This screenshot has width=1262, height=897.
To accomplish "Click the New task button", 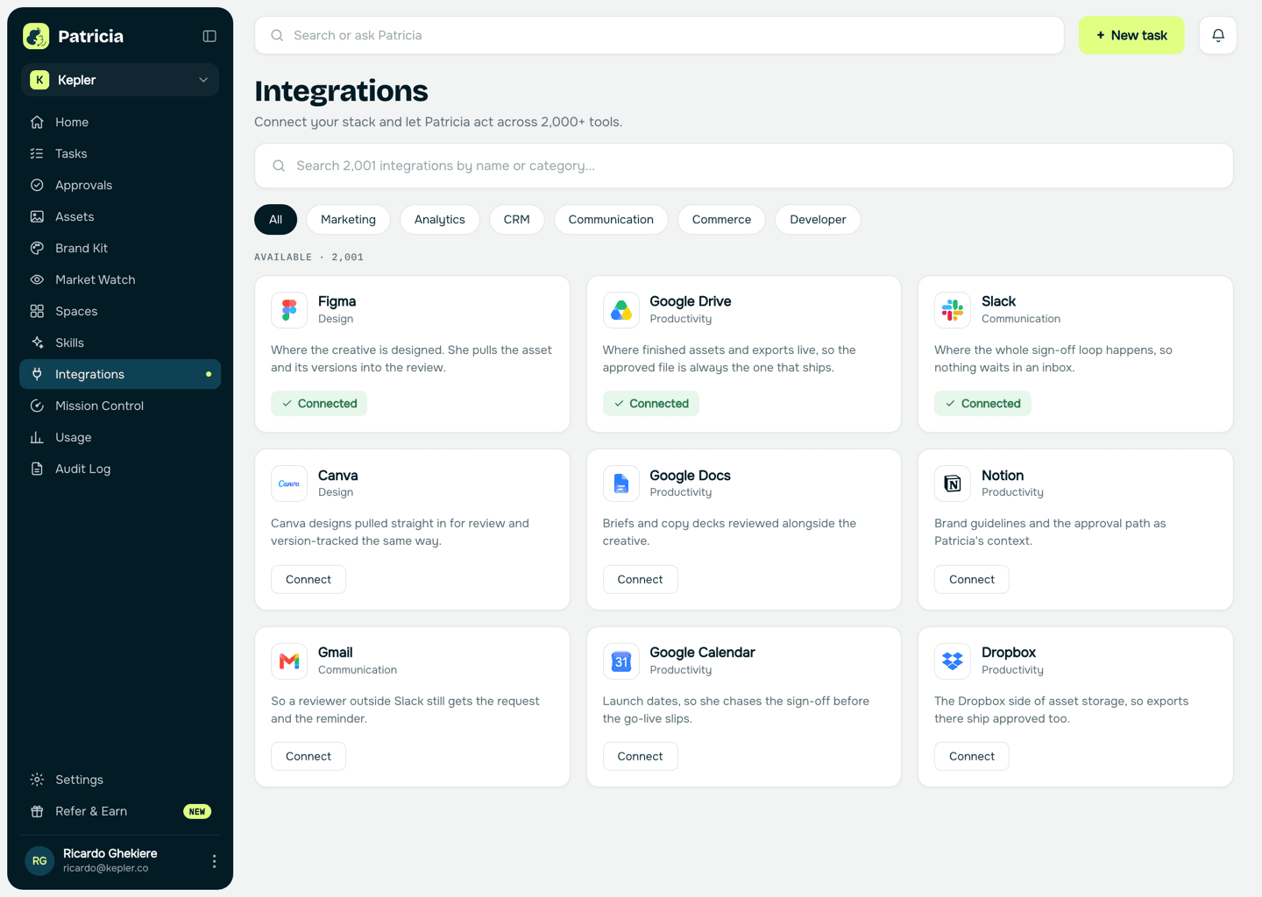I will pos(1131,35).
